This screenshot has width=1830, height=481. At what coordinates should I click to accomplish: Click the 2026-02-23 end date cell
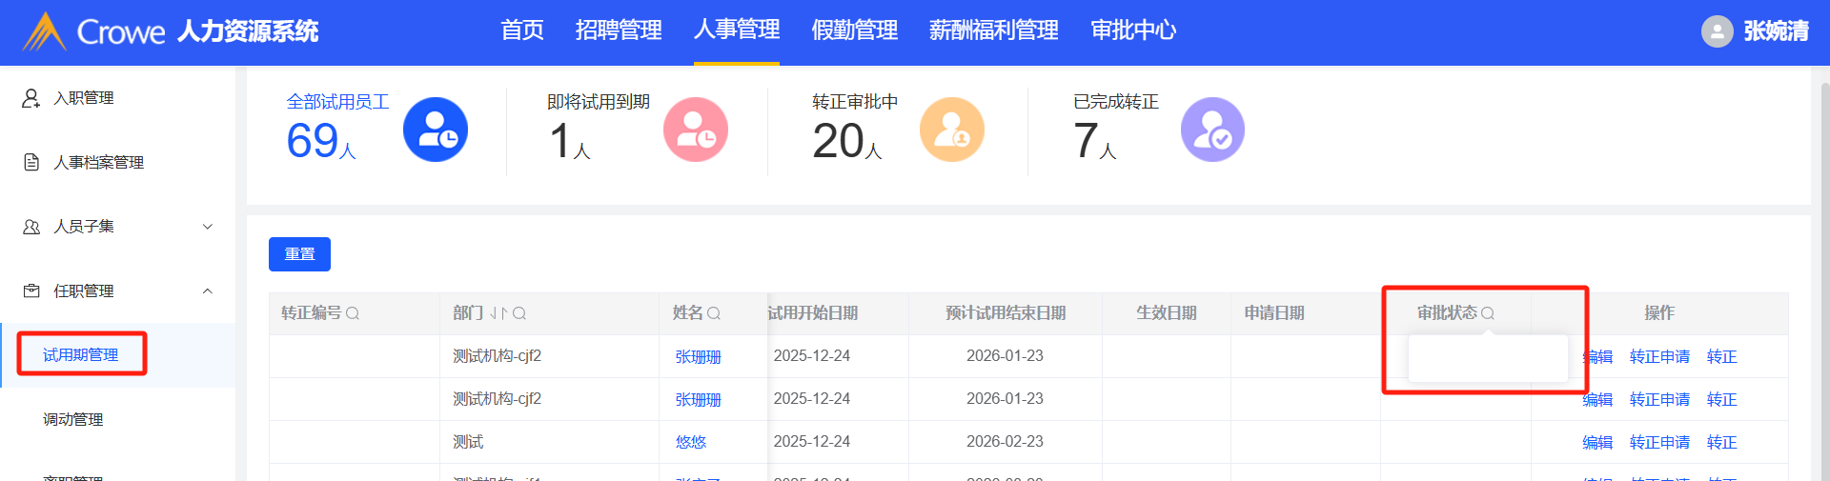[x=1005, y=442]
